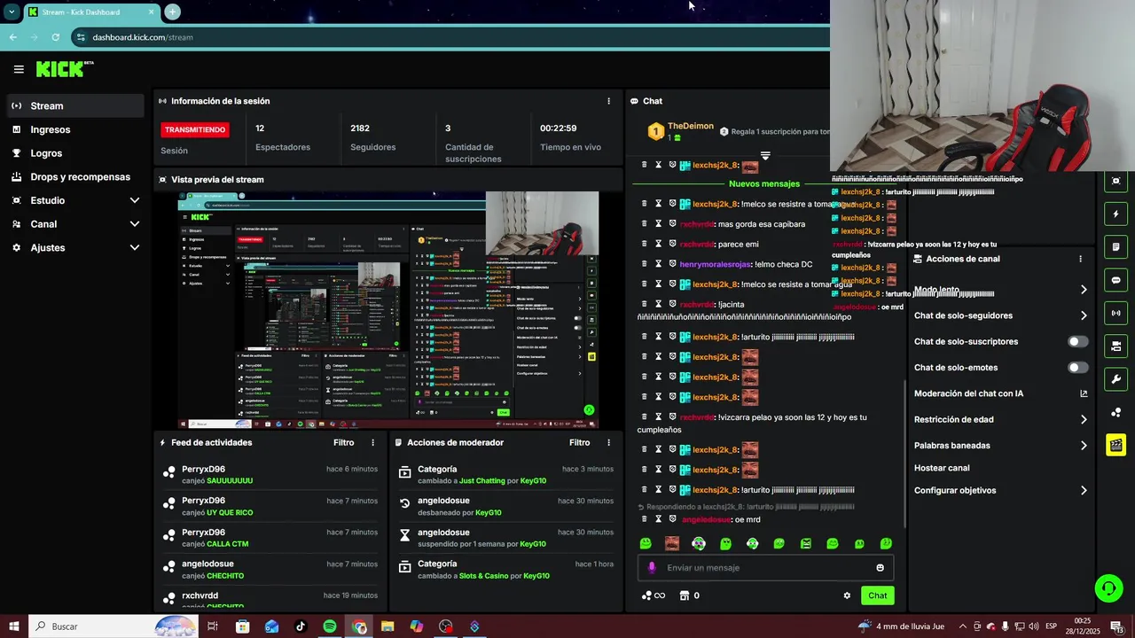Click Filtro in Acciones de moderador
This screenshot has height=638, width=1135.
pos(579,442)
